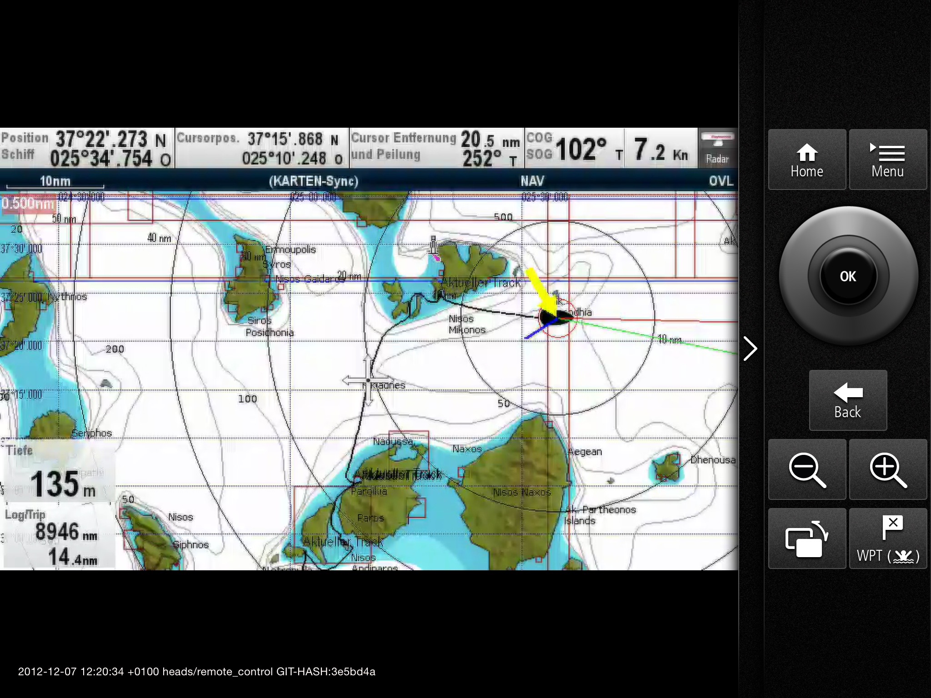
Task: Switch active pane with window-swap icon
Action: [807, 538]
